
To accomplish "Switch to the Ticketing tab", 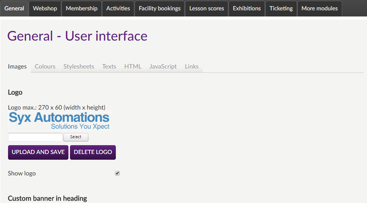I will 281,8.
